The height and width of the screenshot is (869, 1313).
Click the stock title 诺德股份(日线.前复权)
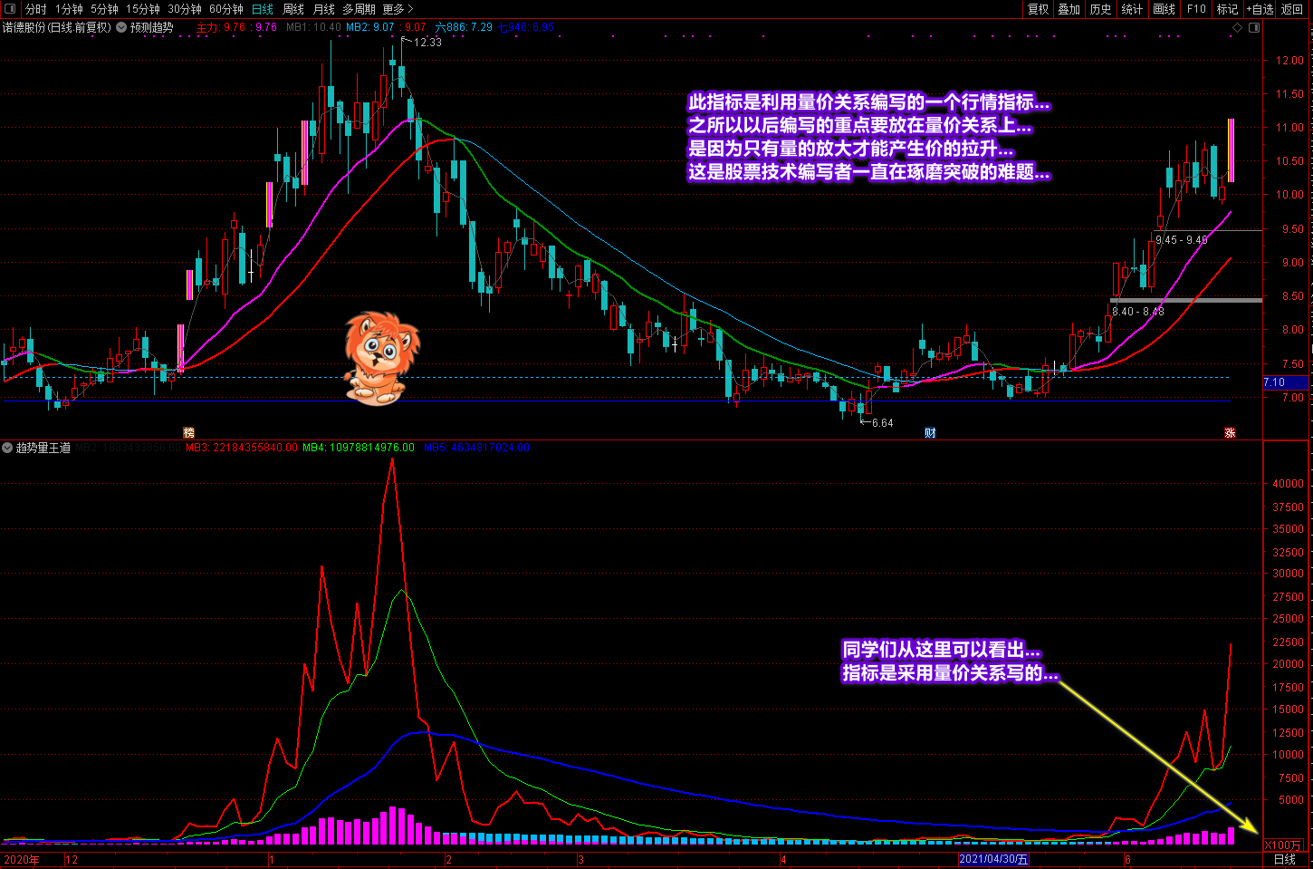57,27
